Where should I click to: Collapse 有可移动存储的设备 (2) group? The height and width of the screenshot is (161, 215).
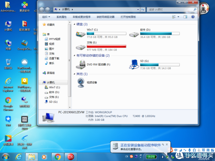click(x=74, y=56)
